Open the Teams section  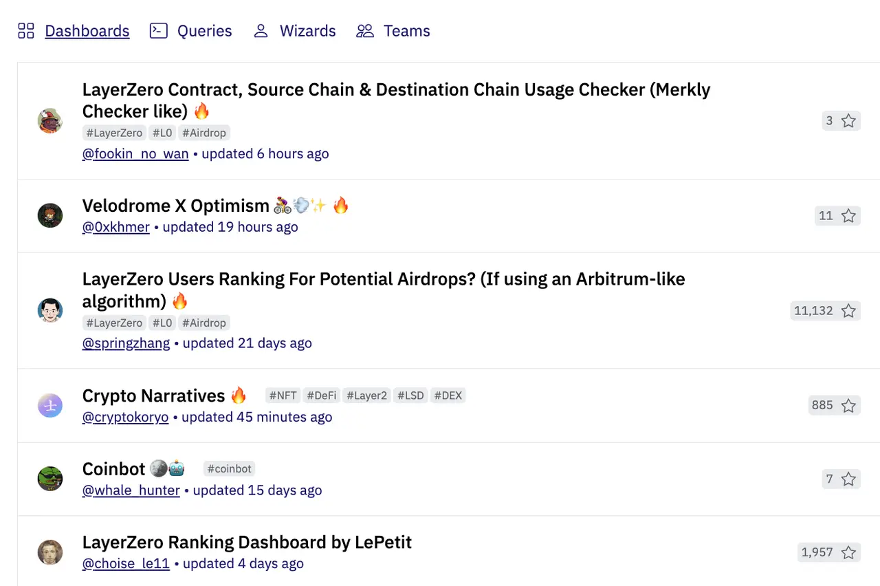point(406,30)
